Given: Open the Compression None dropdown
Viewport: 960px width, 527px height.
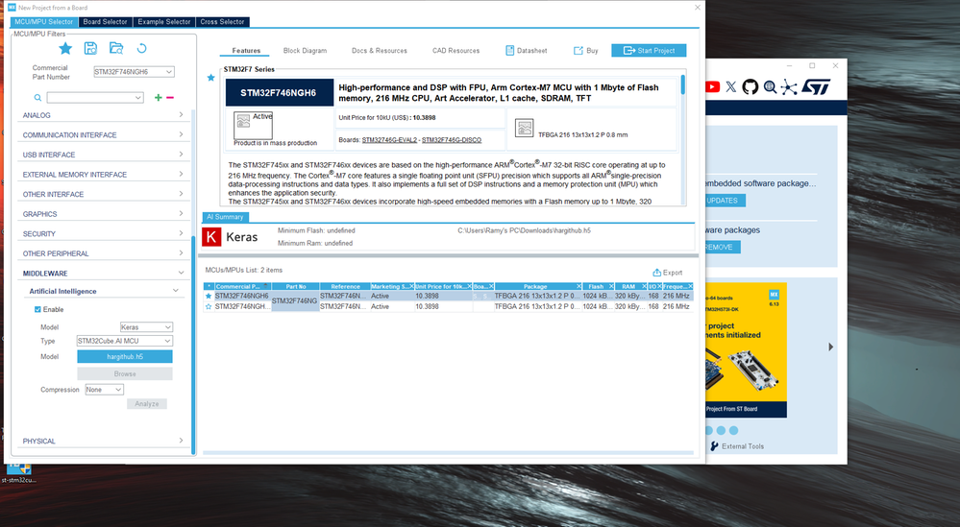Looking at the screenshot, I should click(118, 390).
